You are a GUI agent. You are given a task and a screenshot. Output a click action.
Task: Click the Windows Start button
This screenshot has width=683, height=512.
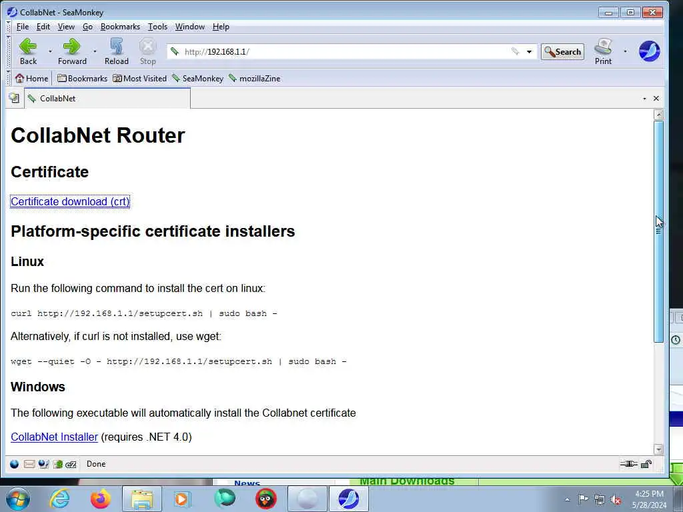click(18, 499)
